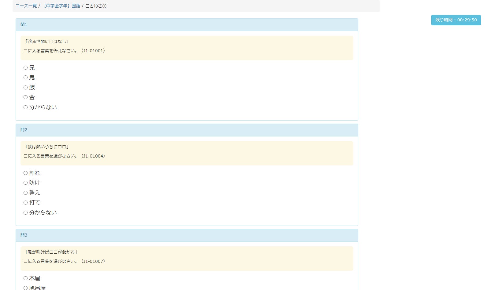The image size is (487, 290).
Task: Click the 問2 panel header
Action: point(187,130)
